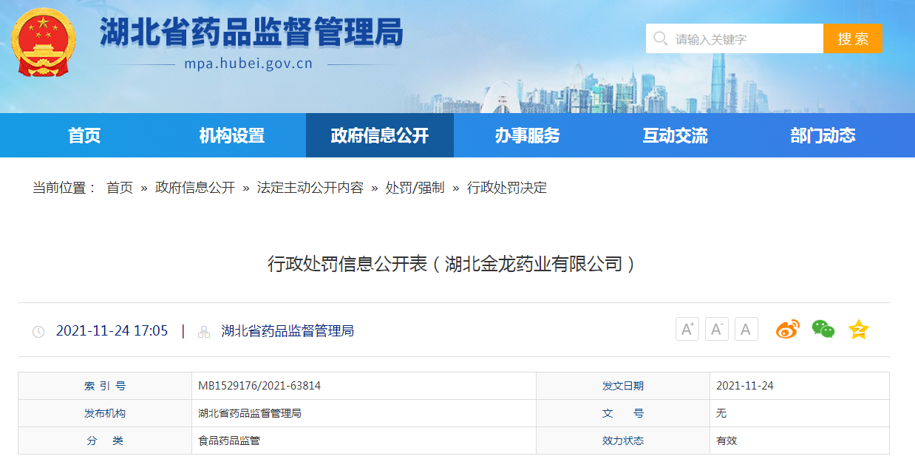Image resolution: width=915 pixels, height=459 pixels.
Task: Go to 首页 in breadcrumb
Action: 120,188
